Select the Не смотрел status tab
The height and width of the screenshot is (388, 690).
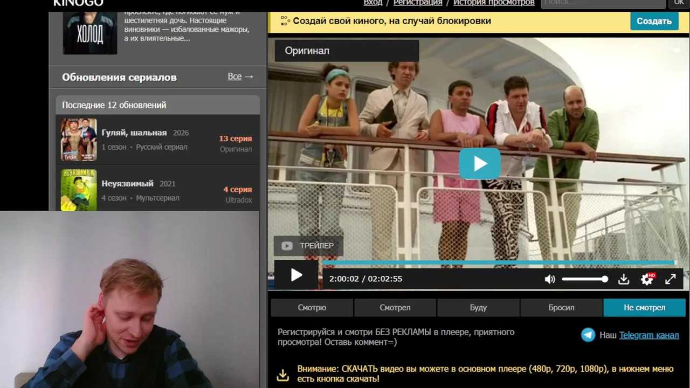pyautogui.click(x=645, y=308)
